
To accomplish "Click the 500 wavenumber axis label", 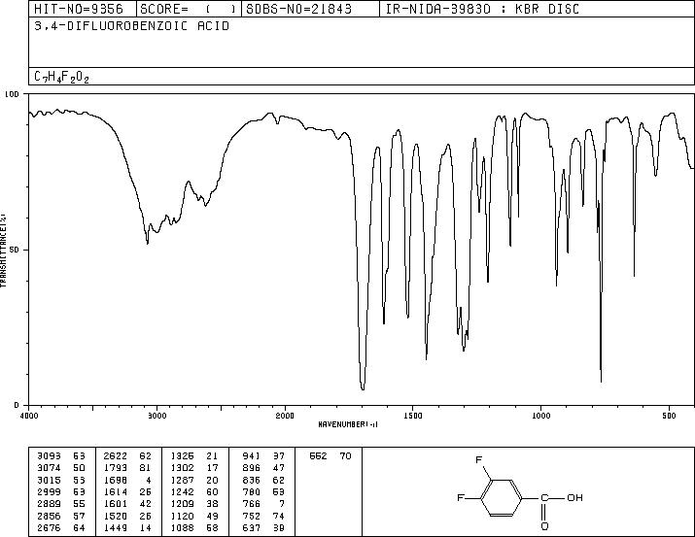I will (669, 416).
